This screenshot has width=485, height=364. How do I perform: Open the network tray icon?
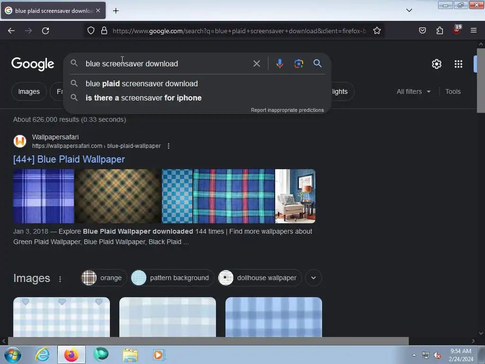click(426, 355)
